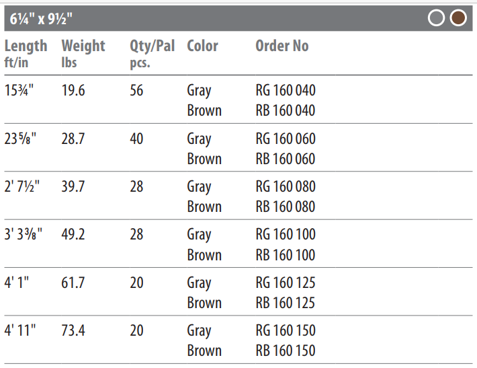Click the Qty/Pal pcs. column header
The height and width of the screenshot is (368, 477).
tap(152, 54)
